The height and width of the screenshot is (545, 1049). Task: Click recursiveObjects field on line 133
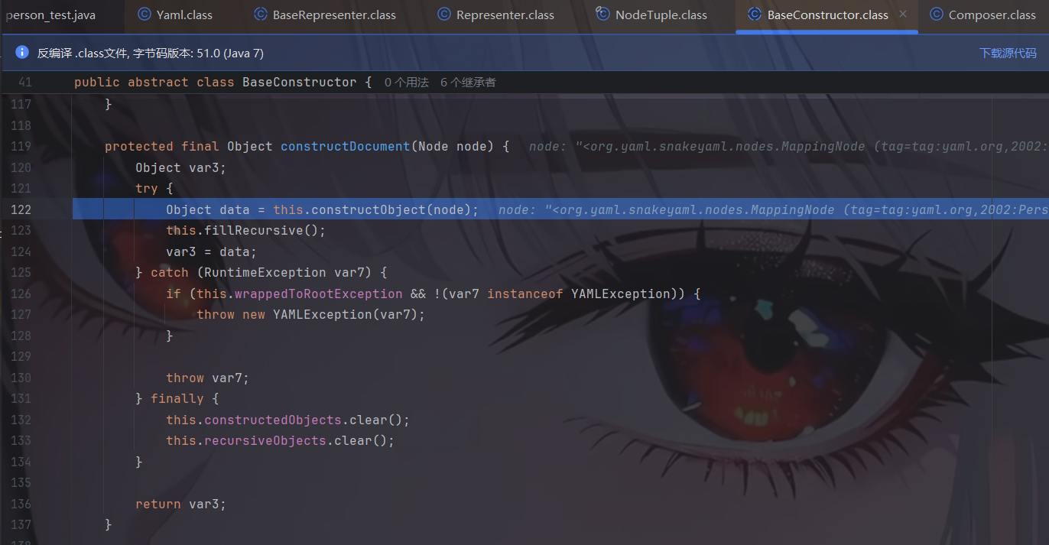(x=265, y=440)
